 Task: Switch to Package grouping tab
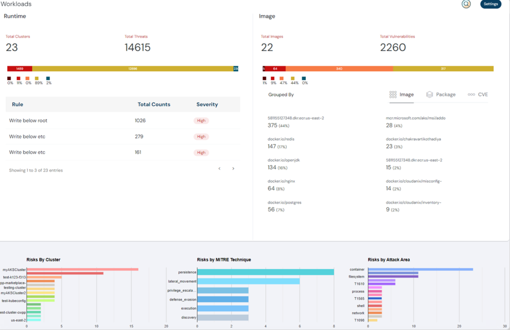441,95
